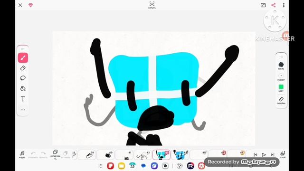Open the calendar app showing 22

click(133, 166)
